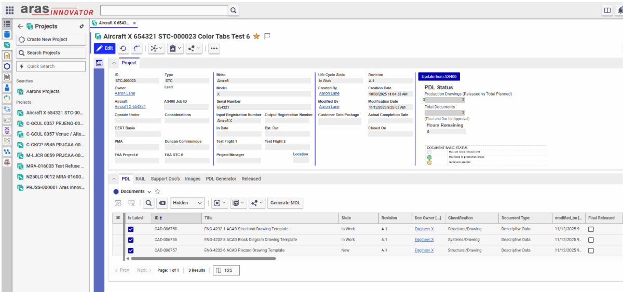623x292 pixels.
Task: Close the Aircraft X 6543... tab
Action: tap(134, 23)
